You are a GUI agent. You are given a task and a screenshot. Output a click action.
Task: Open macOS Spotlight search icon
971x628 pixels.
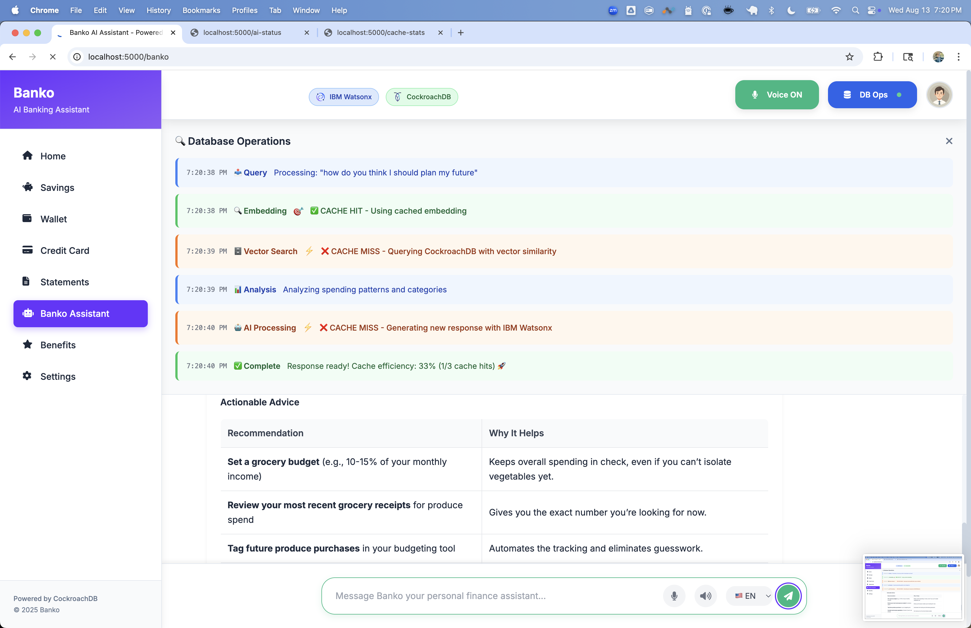[855, 10]
